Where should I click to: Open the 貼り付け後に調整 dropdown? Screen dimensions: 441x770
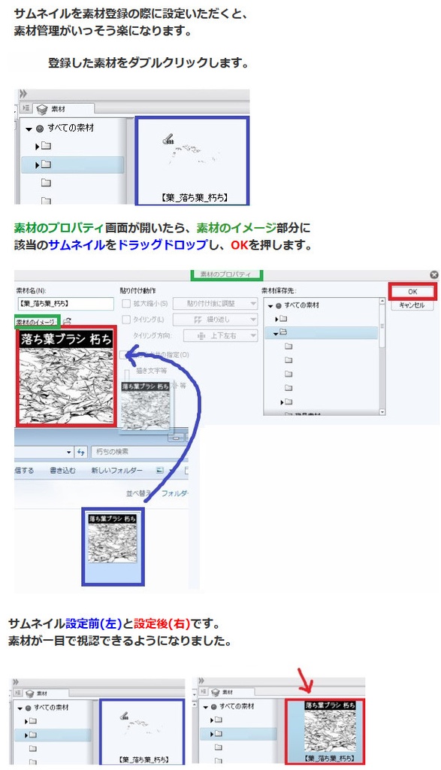click(216, 304)
